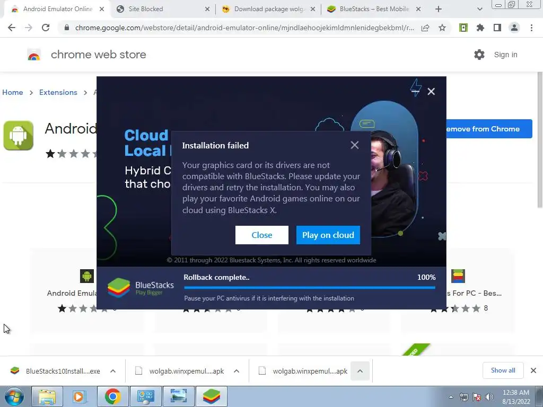The height and width of the screenshot is (407, 543).
Task: Click the taskbar clock showing 12:38 AM
Action: pos(516,397)
